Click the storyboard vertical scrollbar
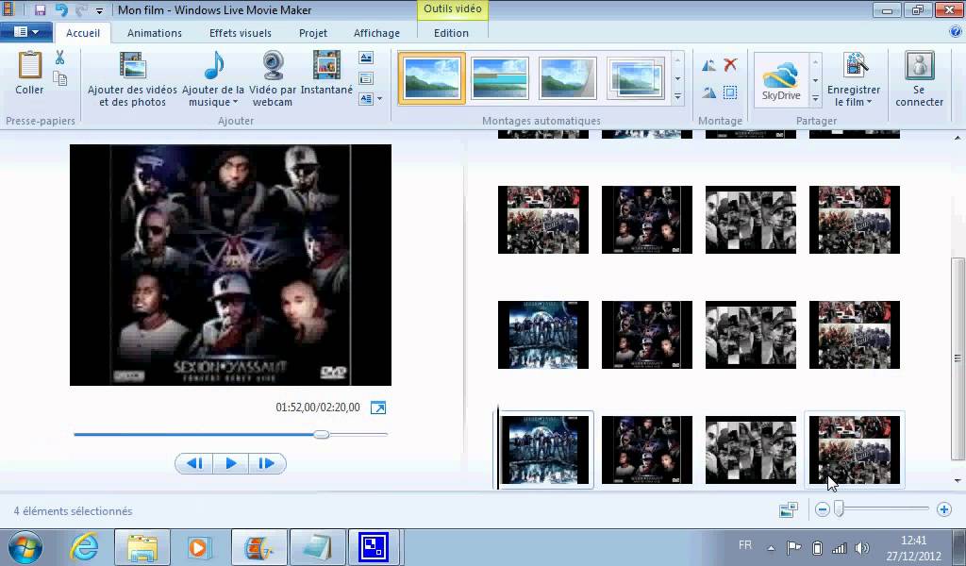 point(958,358)
